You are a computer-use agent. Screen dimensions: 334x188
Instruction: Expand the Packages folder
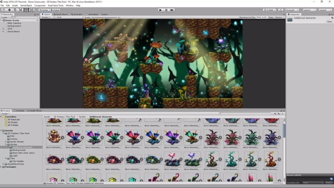1,167
